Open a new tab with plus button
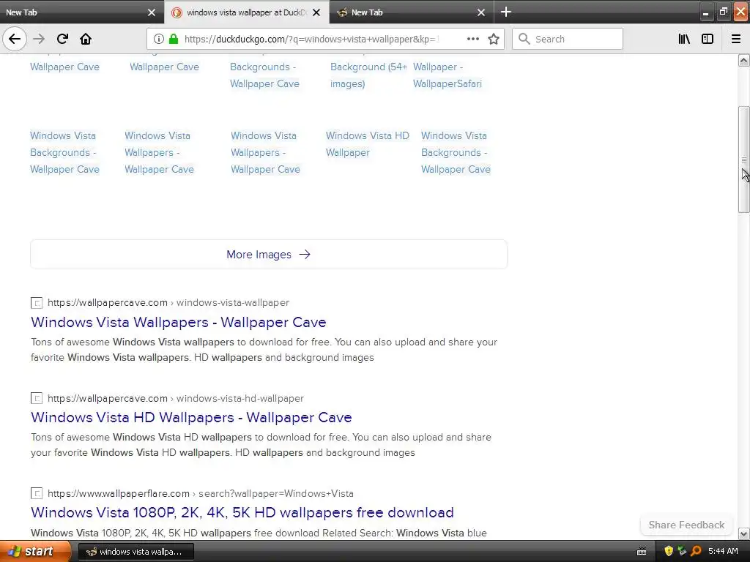The width and height of the screenshot is (750, 562). tap(505, 12)
